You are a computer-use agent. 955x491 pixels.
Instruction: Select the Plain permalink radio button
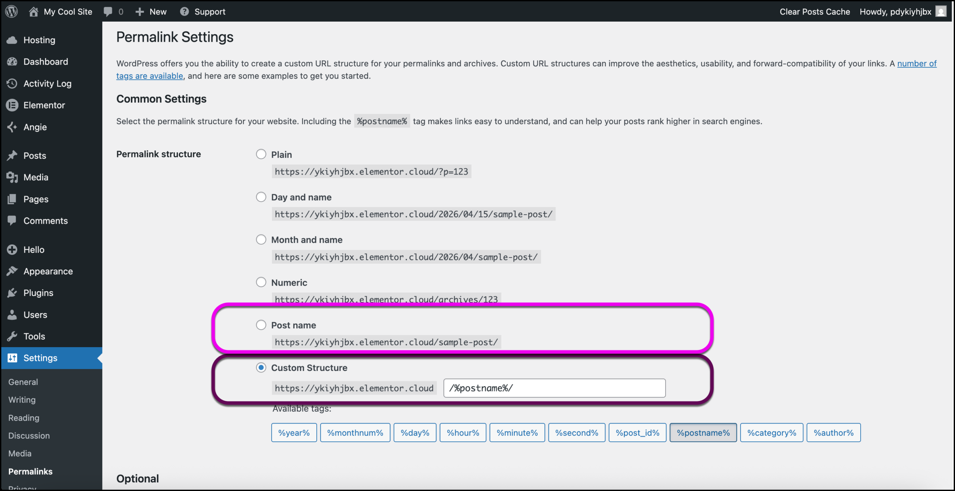[261, 154]
